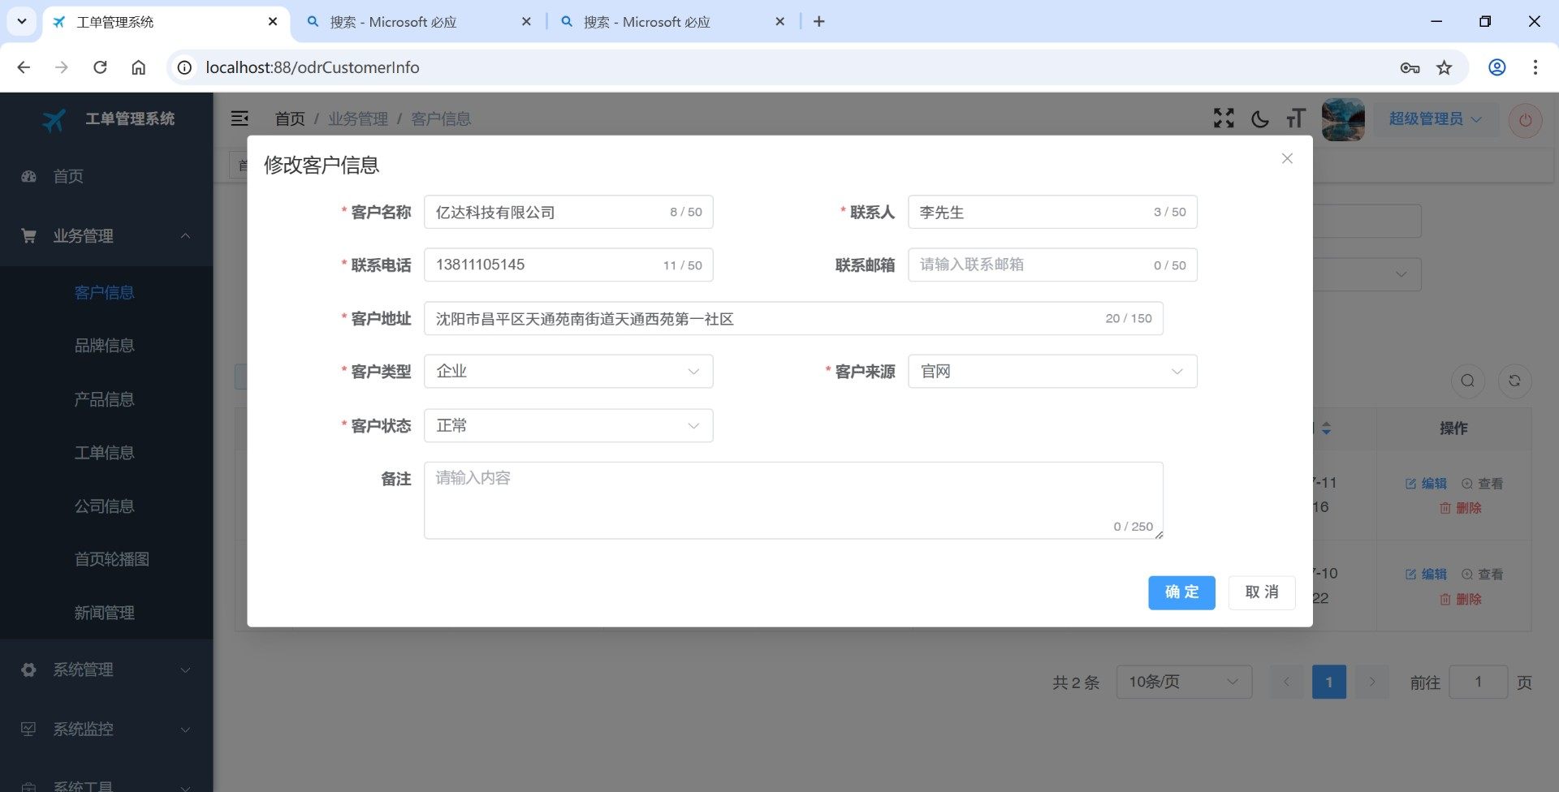Screen dimensions: 1559x792
Task: Bookmark this page with star icon
Action: click(x=1444, y=67)
